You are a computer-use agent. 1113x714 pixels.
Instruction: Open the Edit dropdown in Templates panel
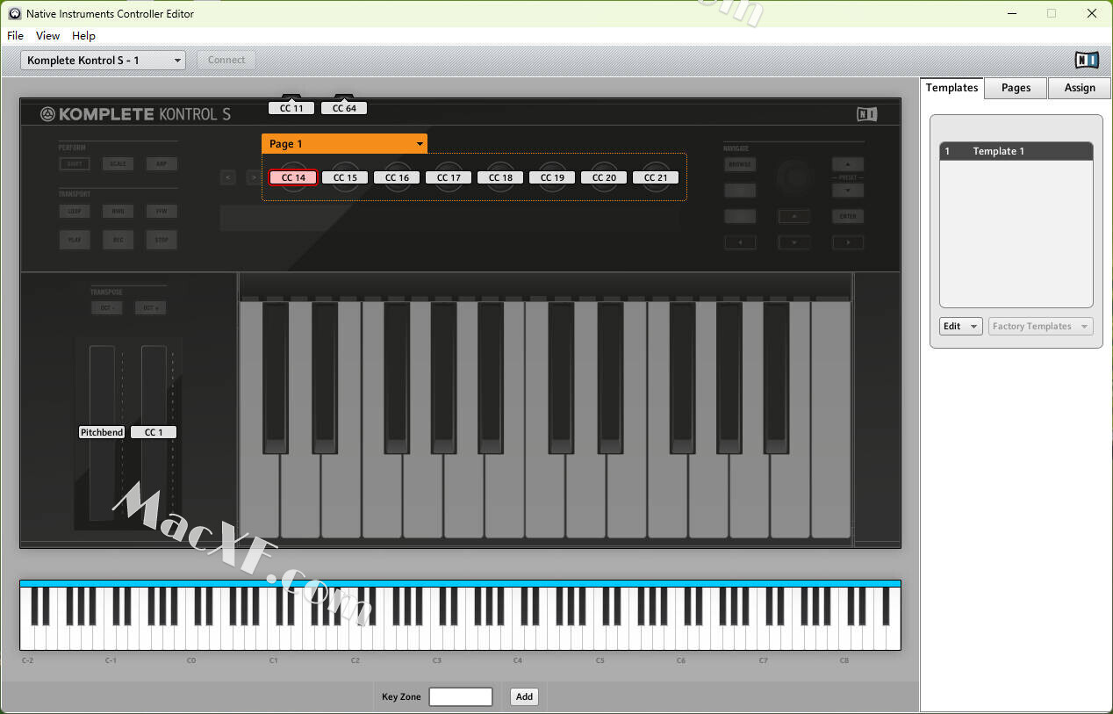point(960,327)
